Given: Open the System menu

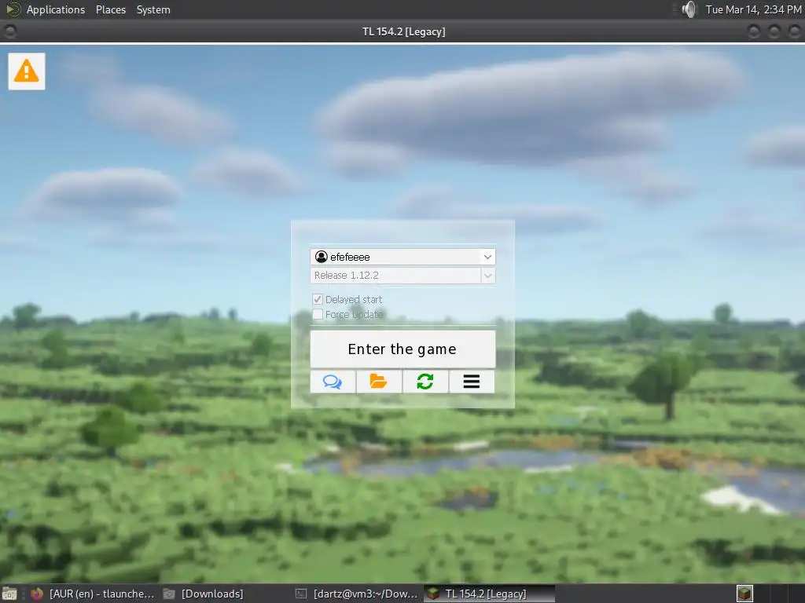Looking at the screenshot, I should [x=153, y=9].
